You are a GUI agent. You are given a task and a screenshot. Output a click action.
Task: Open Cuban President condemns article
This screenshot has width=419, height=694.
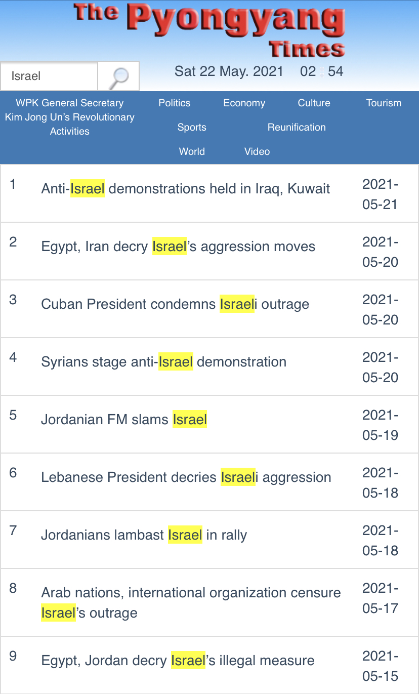click(175, 304)
